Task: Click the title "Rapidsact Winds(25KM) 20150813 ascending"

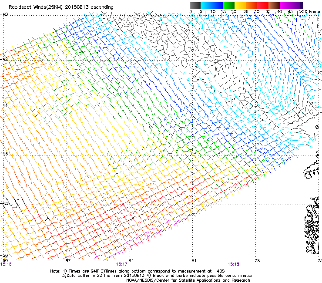Action: pos(61,7)
